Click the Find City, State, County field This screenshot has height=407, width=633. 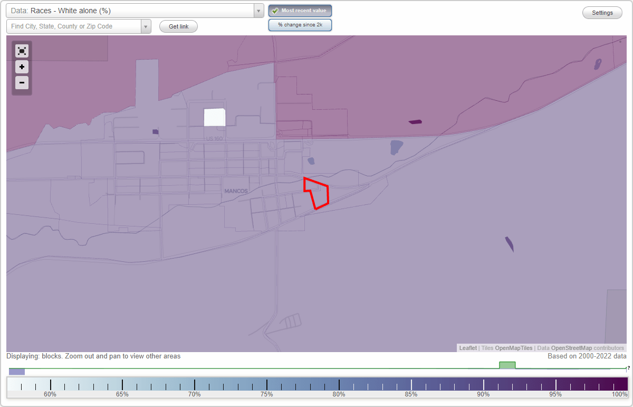[x=74, y=26]
